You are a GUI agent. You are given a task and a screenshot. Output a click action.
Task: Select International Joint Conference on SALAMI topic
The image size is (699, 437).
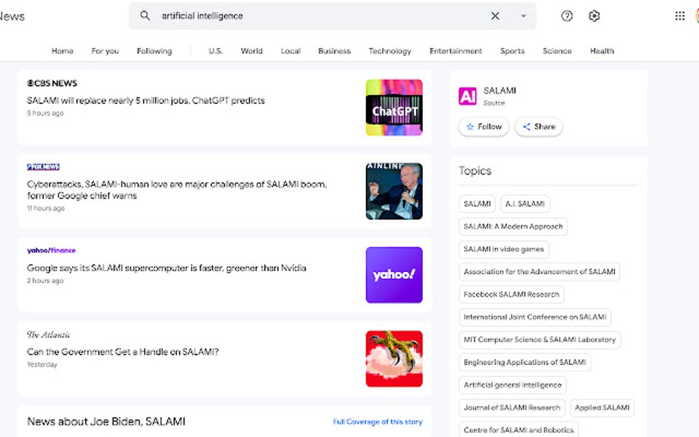pos(535,317)
